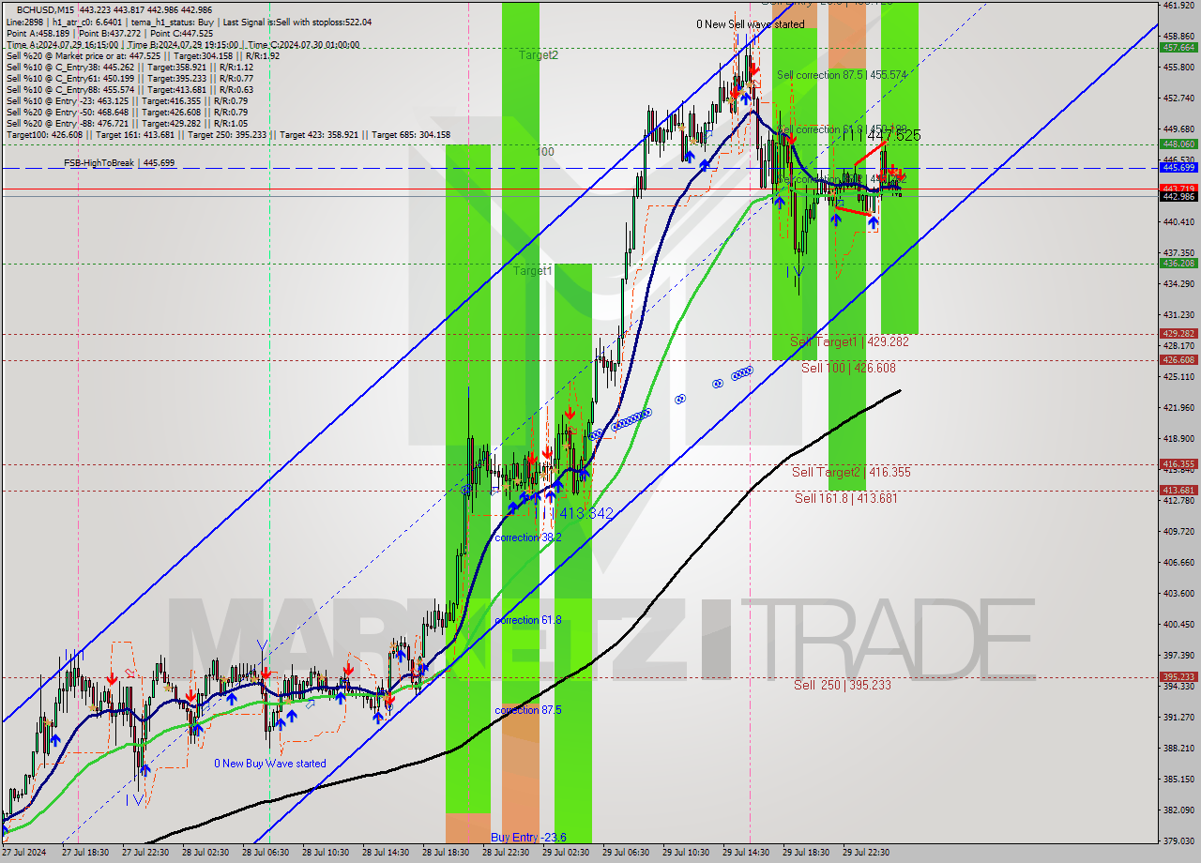Select the 'correction 61.8' label in the lower green band
1201x863 pixels.
click(x=527, y=620)
